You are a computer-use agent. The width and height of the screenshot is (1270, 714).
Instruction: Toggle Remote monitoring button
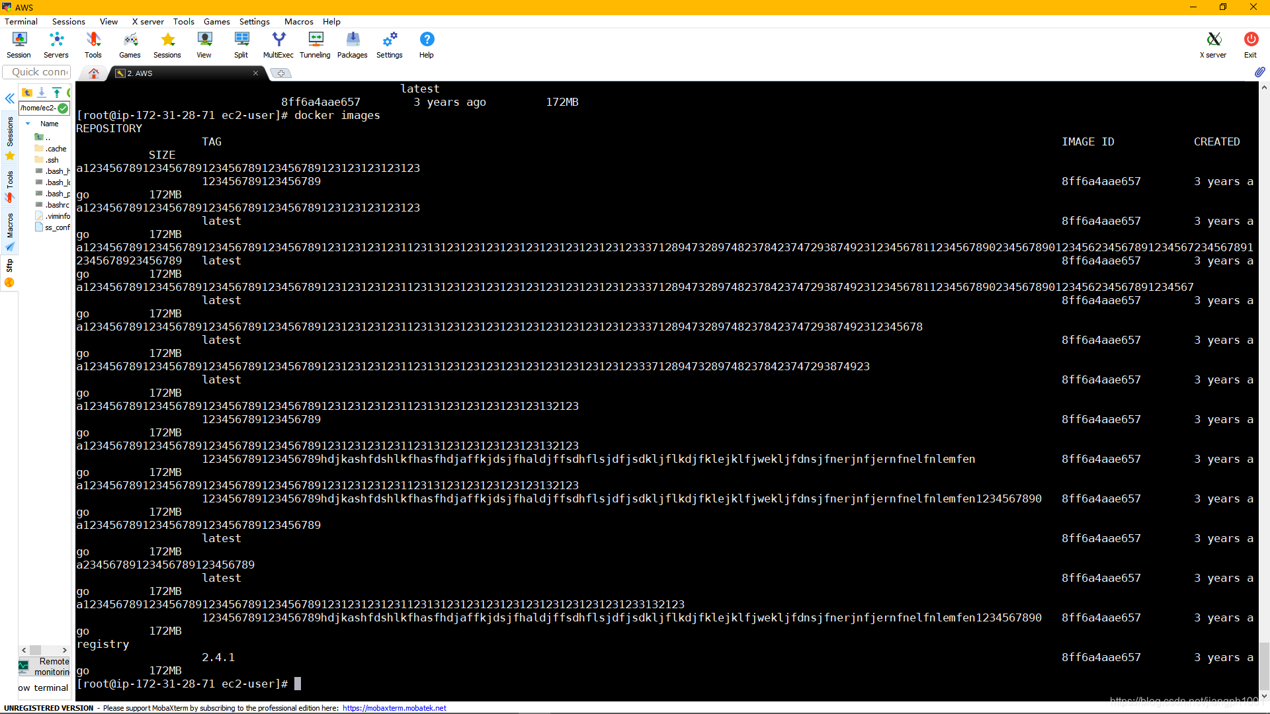44,666
